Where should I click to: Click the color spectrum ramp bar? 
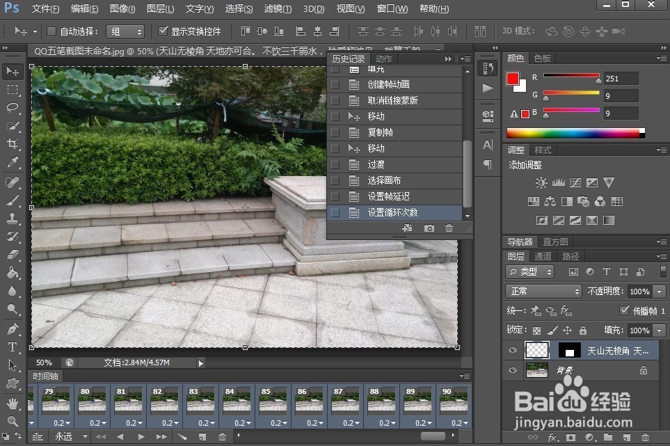(x=575, y=134)
